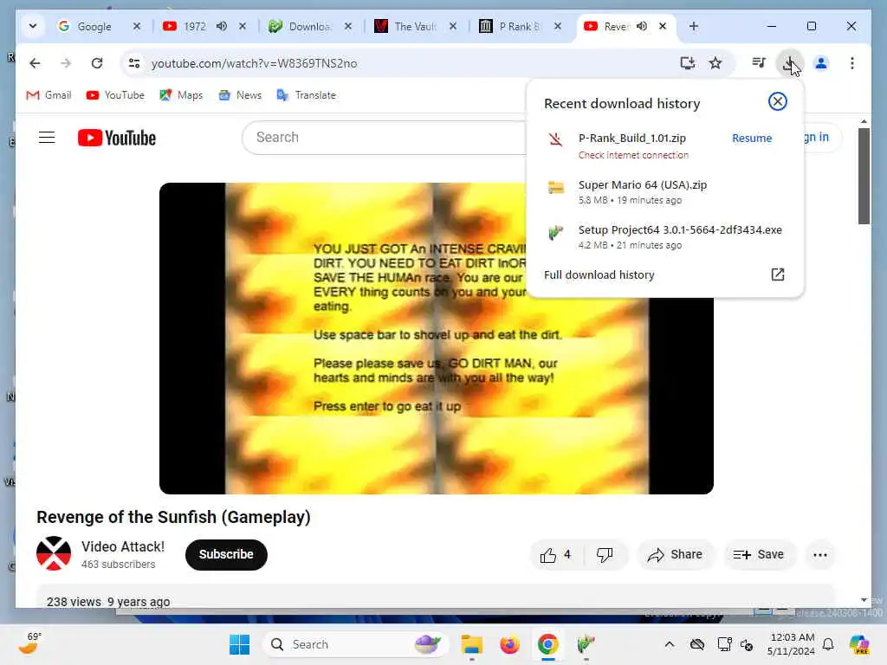Image resolution: width=887 pixels, height=665 pixels.
Task: Close the Recent download history popup
Action: point(777,102)
